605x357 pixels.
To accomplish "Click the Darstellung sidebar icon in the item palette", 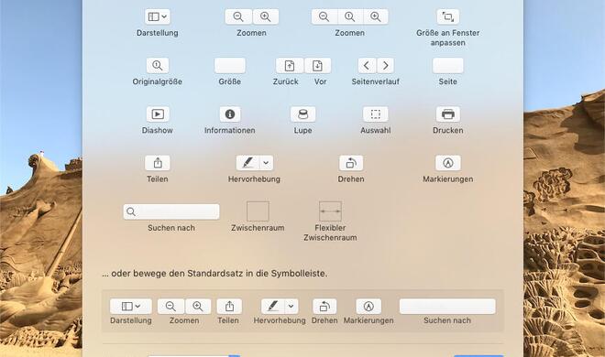I will click(158, 16).
